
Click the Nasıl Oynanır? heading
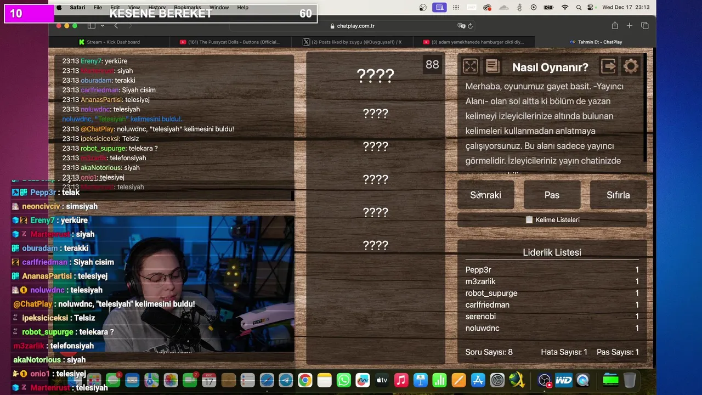pos(550,67)
